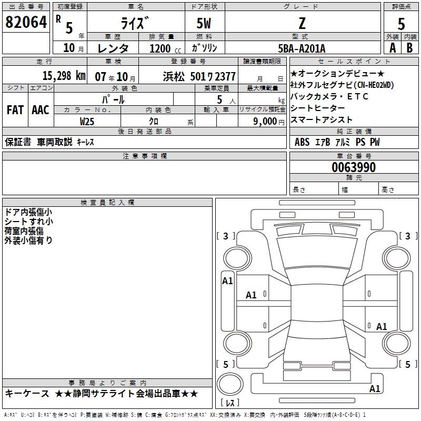Click the rear-right tire circle in the diagram

(x=397, y=343)
